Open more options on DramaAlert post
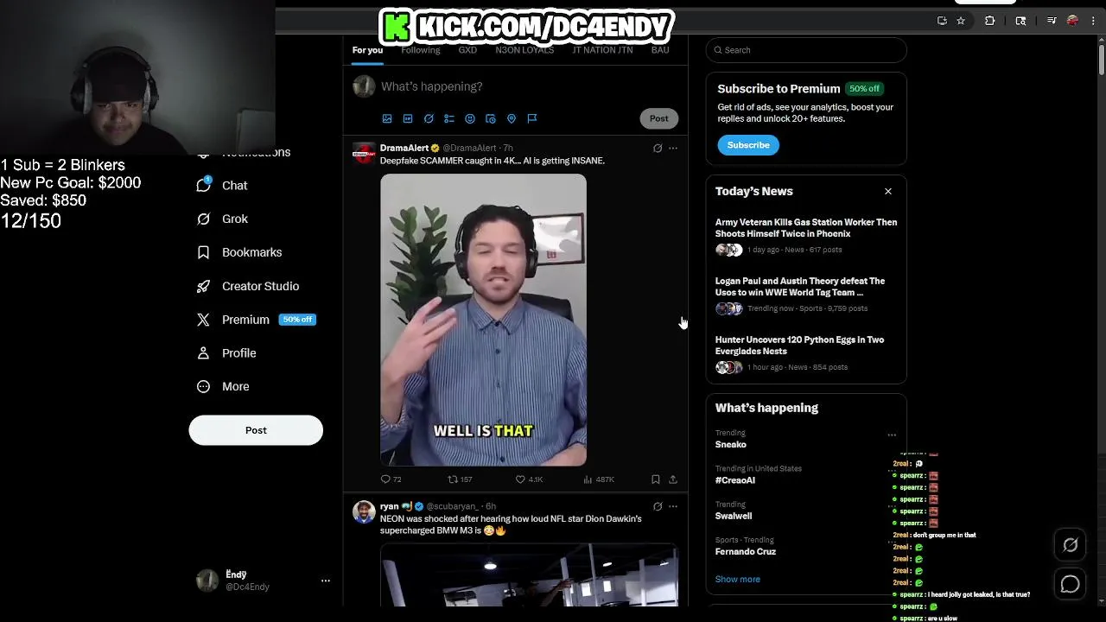 pyautogui.click(x=673, y=149)
